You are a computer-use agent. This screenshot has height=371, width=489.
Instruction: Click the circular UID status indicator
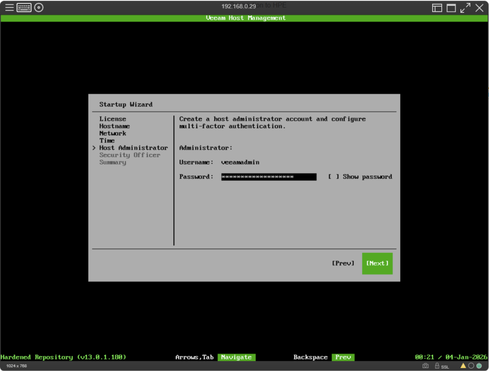[x=471, y=366]
